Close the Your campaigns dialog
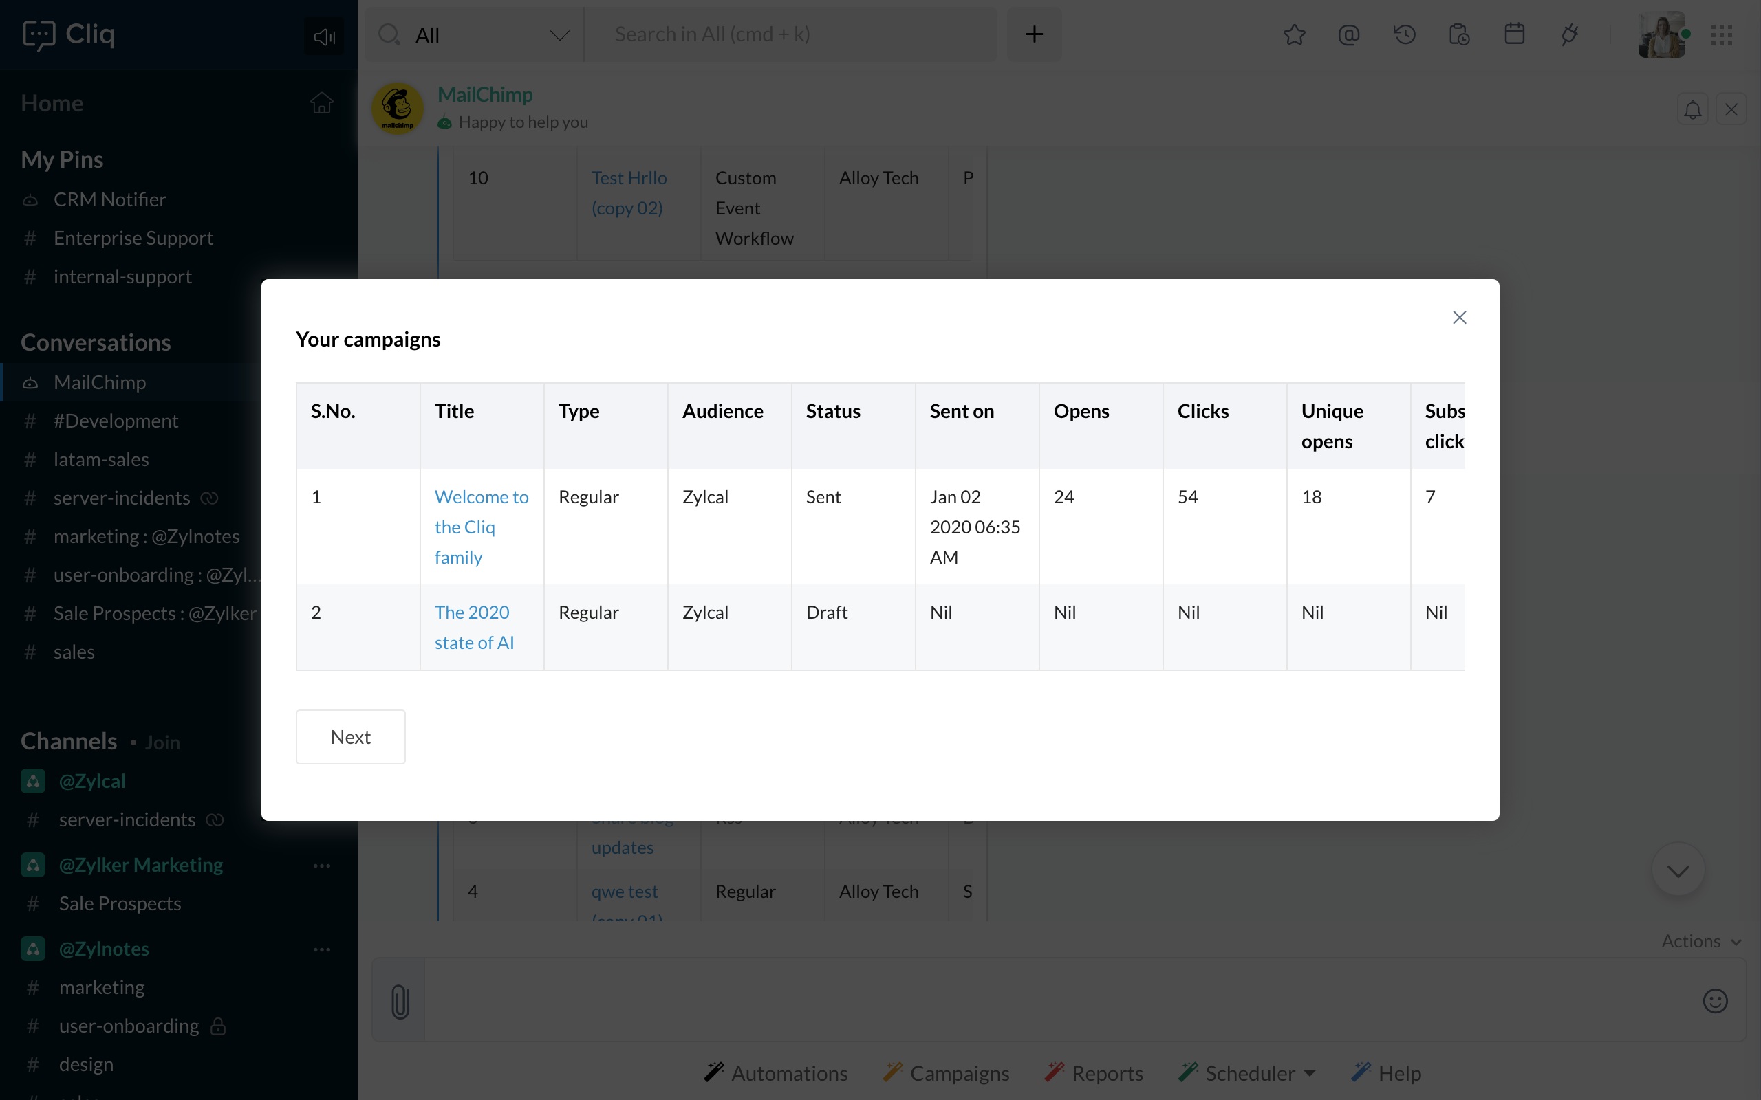This screenshot has height=1100, width=1761. coord(1459,317)
